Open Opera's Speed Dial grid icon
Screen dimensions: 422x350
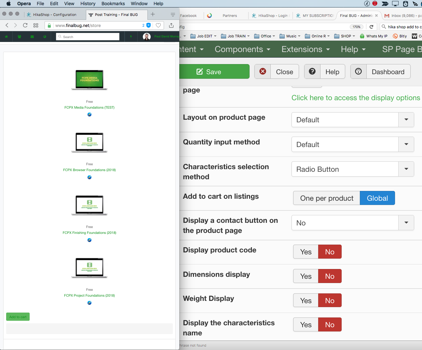point(36,25)
